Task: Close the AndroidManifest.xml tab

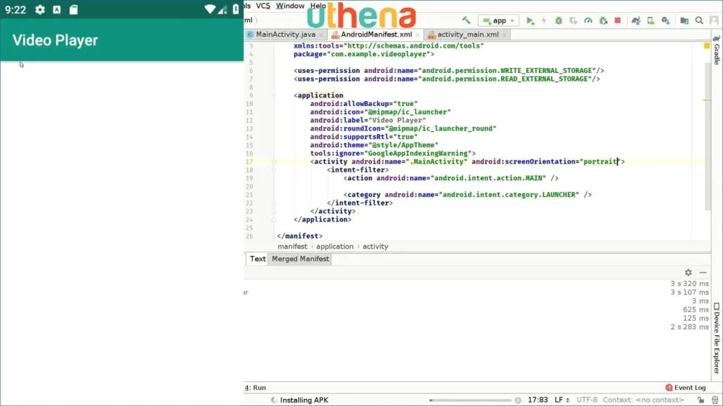Action: pos(418,35)
